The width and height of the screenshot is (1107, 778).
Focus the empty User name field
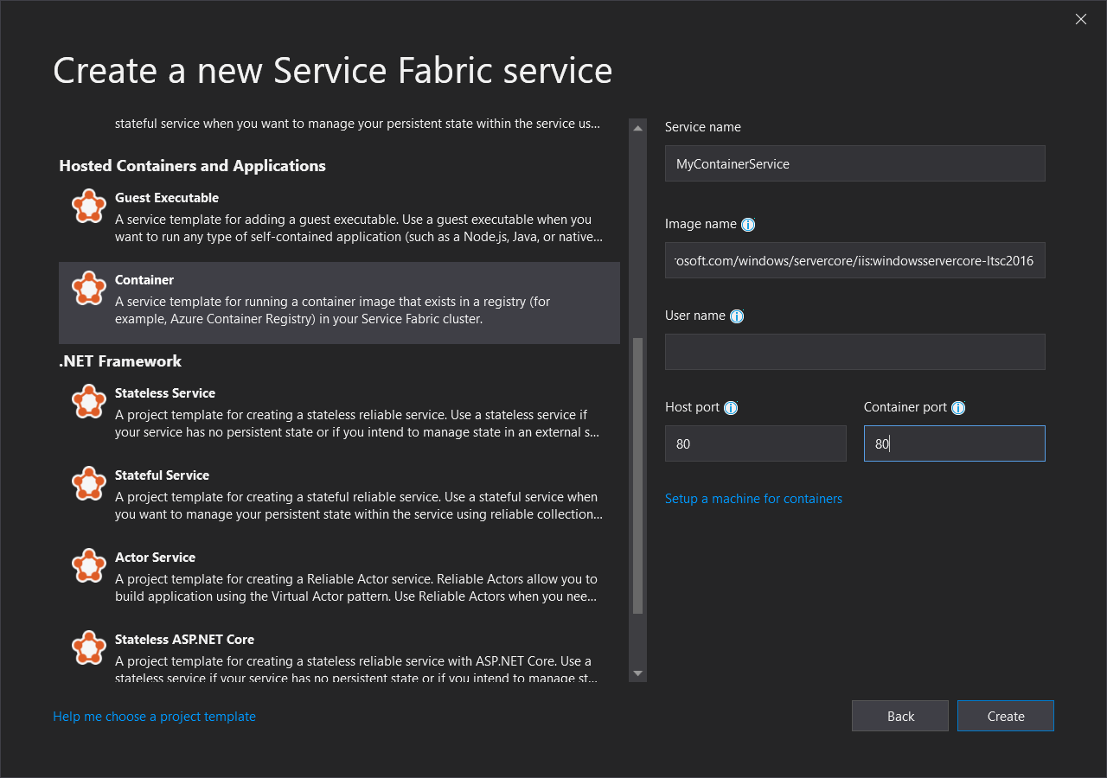coord(854,352)
